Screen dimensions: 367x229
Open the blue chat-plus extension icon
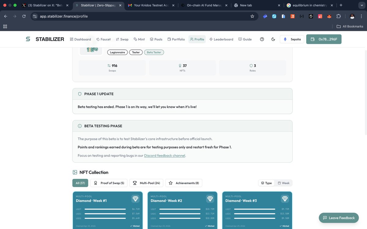point(274,16)
